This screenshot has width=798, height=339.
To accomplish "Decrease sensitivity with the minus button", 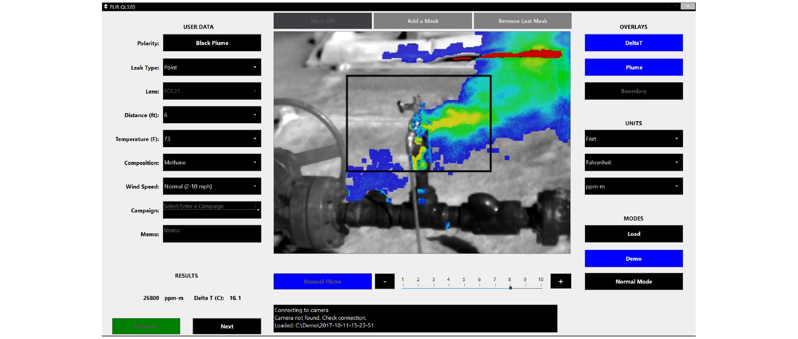I will coord(385,282).
